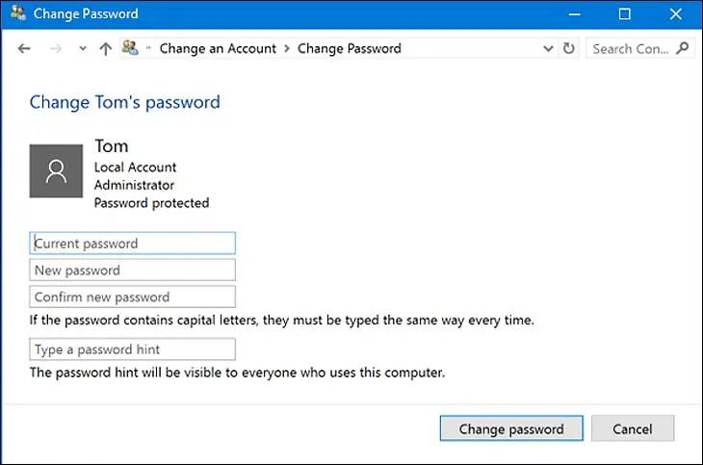Screen dimensions: 703x465
Task: Click the Refresh address bar icon
Action: pyautogui.click(x=569, y=48)
